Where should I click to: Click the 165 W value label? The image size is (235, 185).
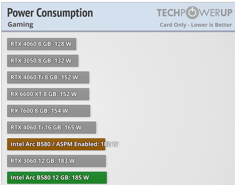point(73,127)
